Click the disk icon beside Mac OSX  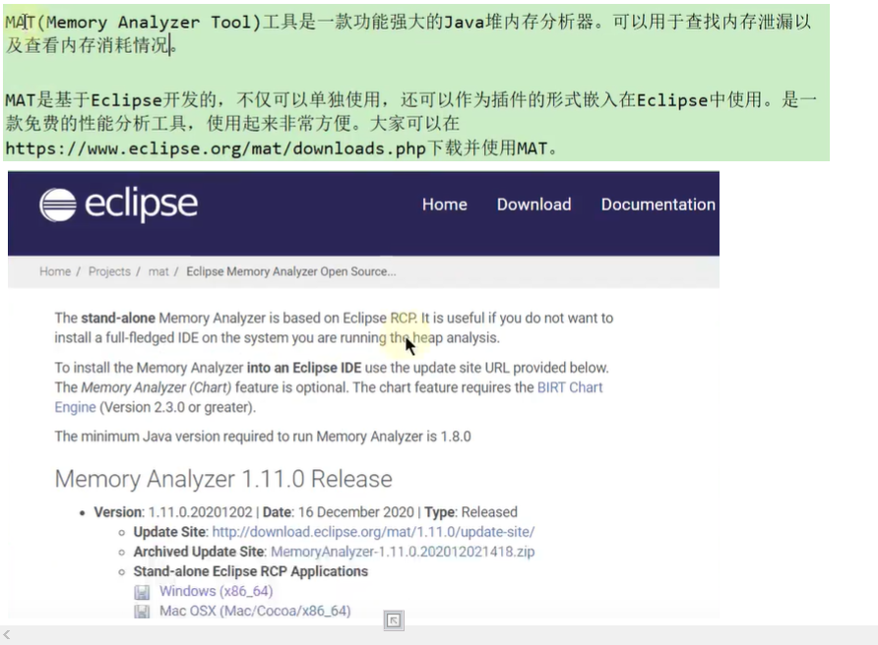click(x=142, y=612)
